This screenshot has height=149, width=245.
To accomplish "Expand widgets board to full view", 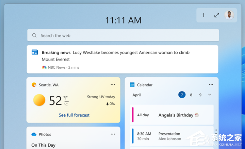I will tap(216, 15).
